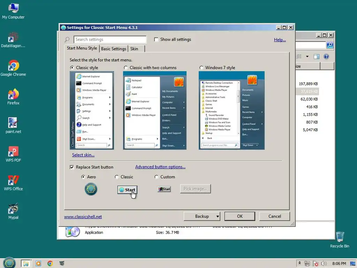The height and width of the screenshot is (268, 357).
Task: Click the Windows 7 style preview thumbnail
Action: pyautogui.click(x=231, y=111)
